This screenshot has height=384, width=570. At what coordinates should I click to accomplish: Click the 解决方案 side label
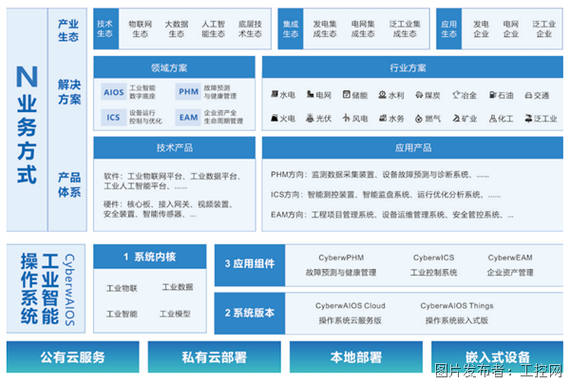click(69, 92)
